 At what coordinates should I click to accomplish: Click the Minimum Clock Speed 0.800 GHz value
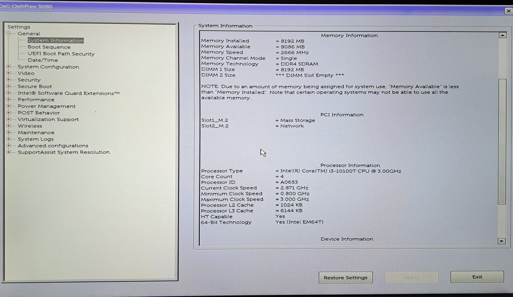point(292,194)
